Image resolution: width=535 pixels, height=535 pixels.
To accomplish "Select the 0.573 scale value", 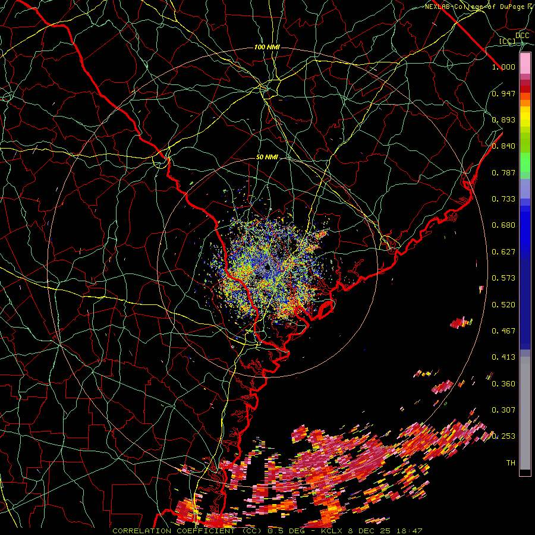I will coord(503,278).
